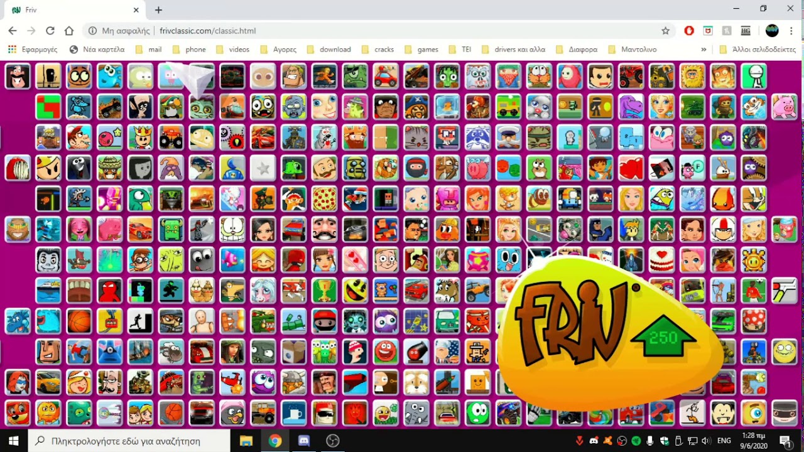Open the Νέα καρτέλα bookmark

pos(97,49)
